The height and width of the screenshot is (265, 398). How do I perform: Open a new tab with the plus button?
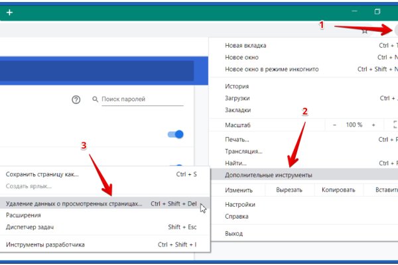click(9, 12)
